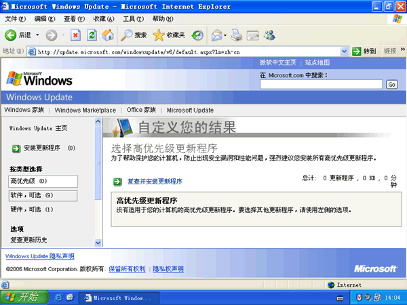Open the 复查并安装更新程序 link
407x305 pixels.
click(x=155, y=181)
